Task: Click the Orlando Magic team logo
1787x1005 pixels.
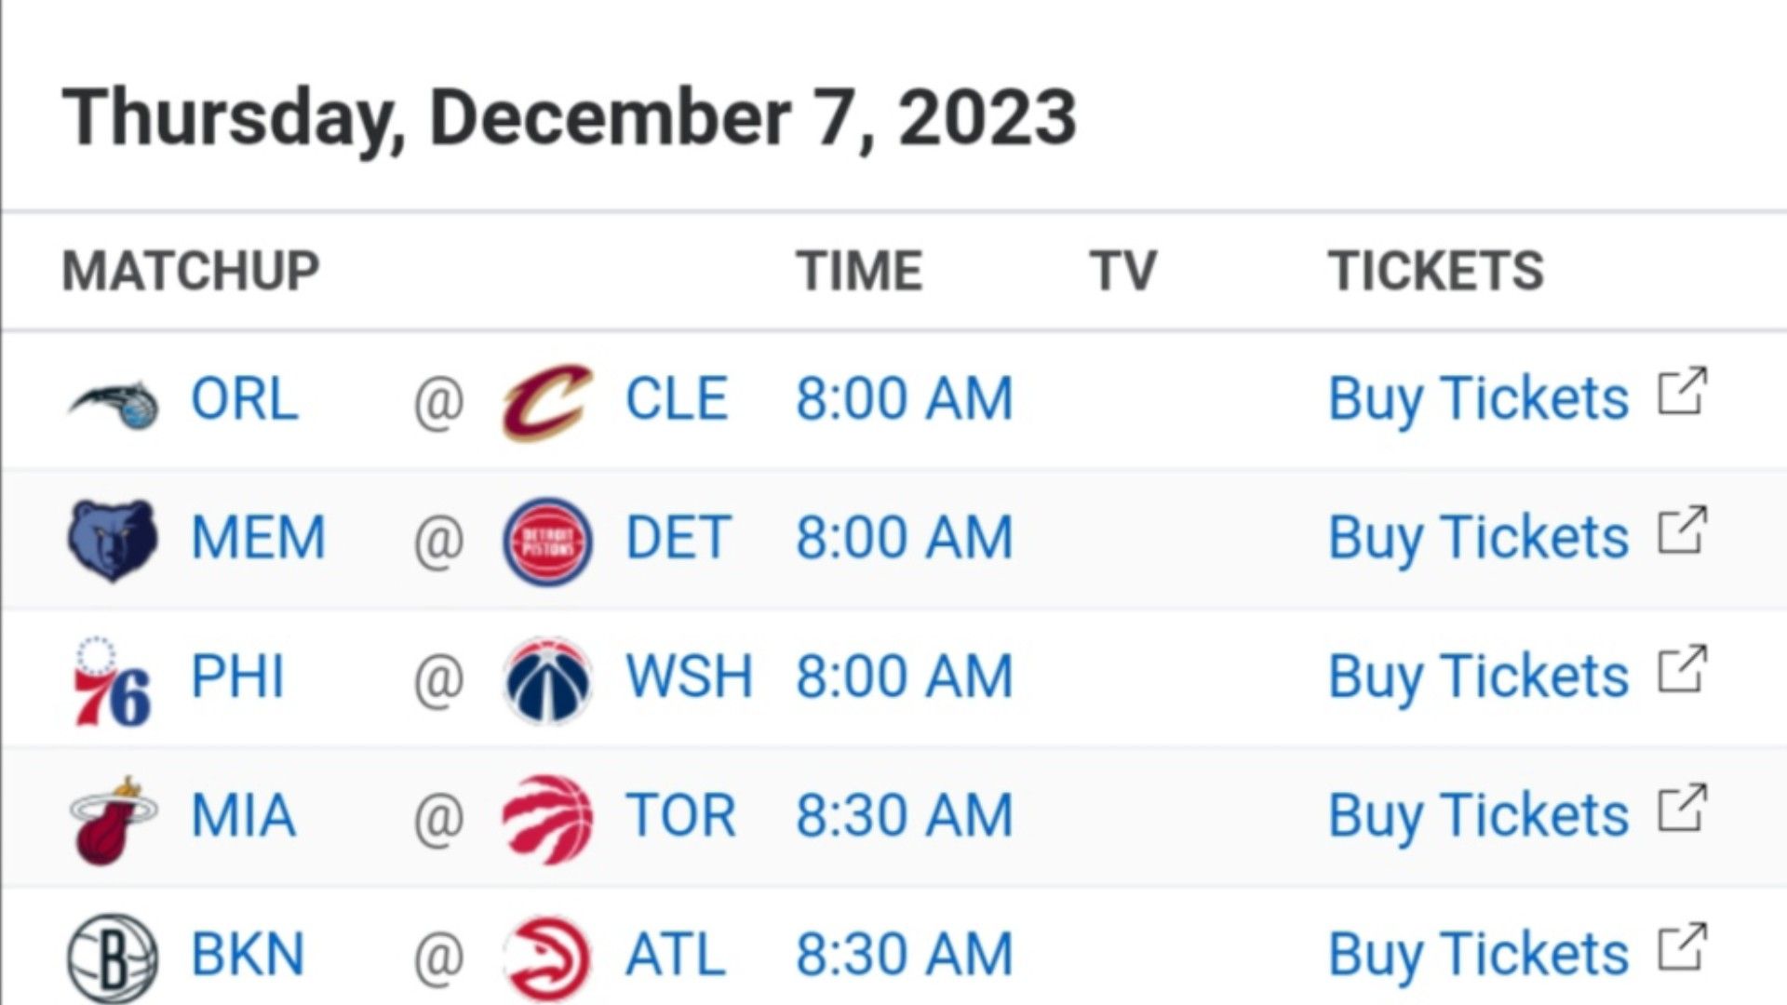Action: click(113, 402)
